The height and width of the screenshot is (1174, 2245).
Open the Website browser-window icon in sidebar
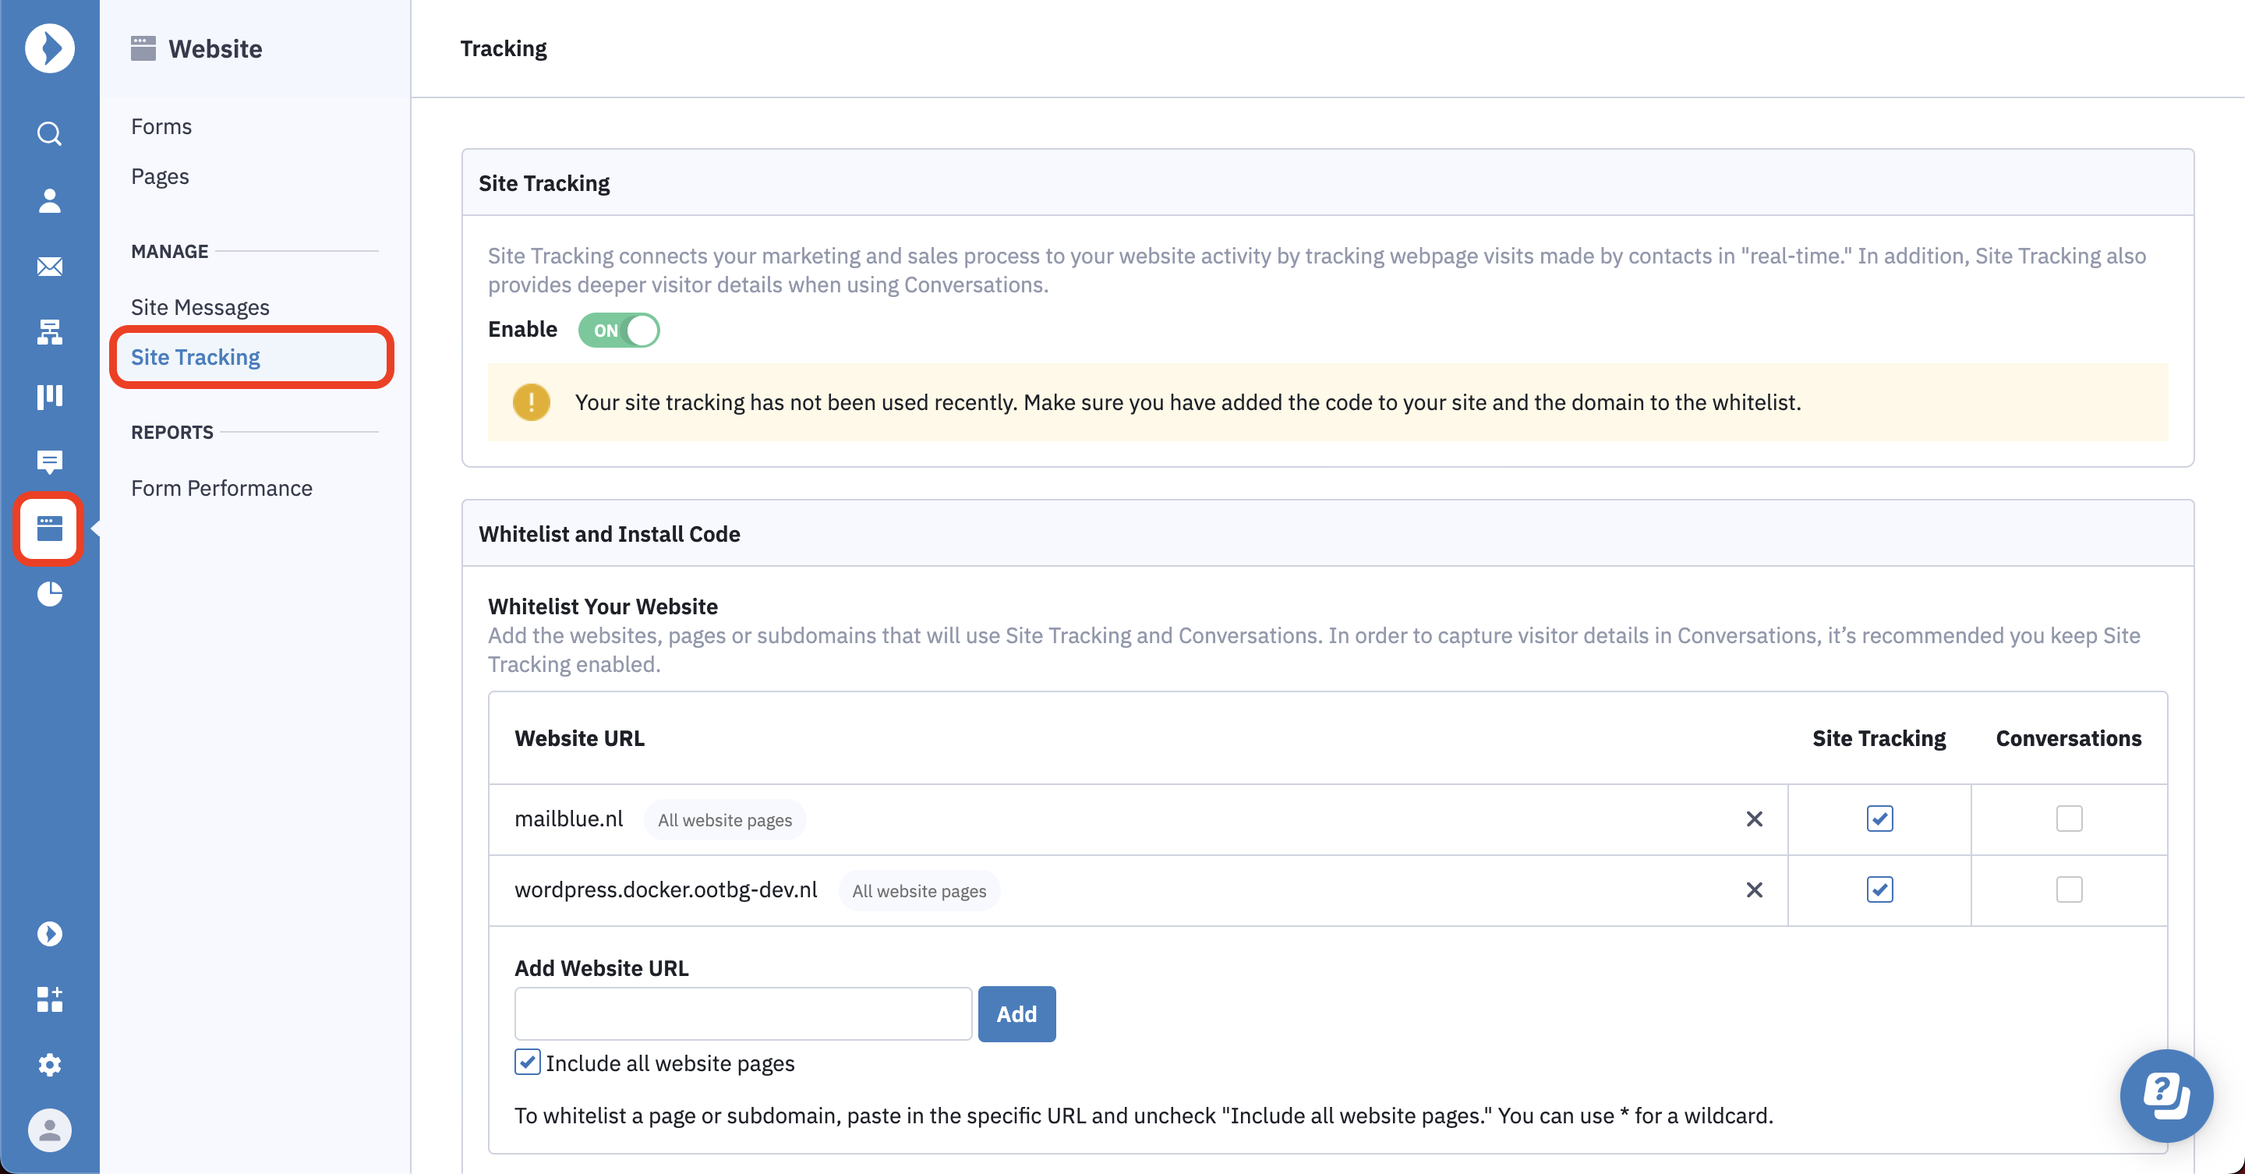point(50,529)
